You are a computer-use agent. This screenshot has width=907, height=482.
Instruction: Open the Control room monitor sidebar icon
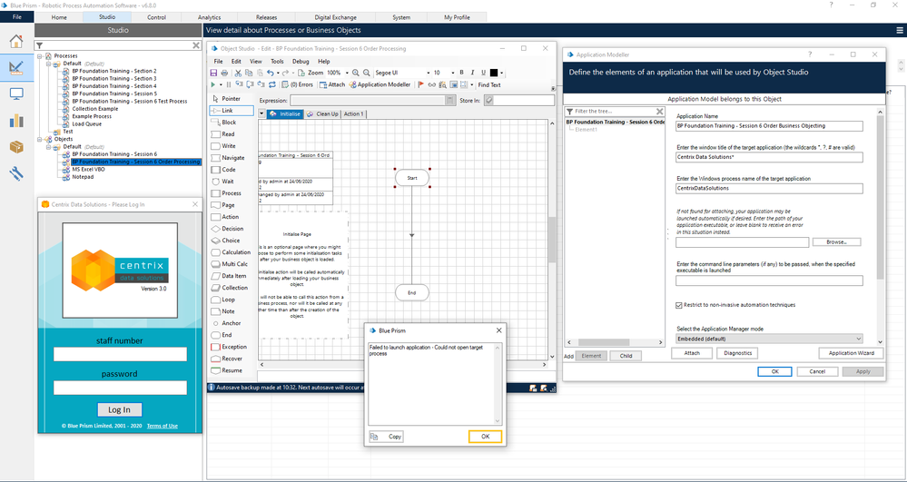[x=16, y=93]
